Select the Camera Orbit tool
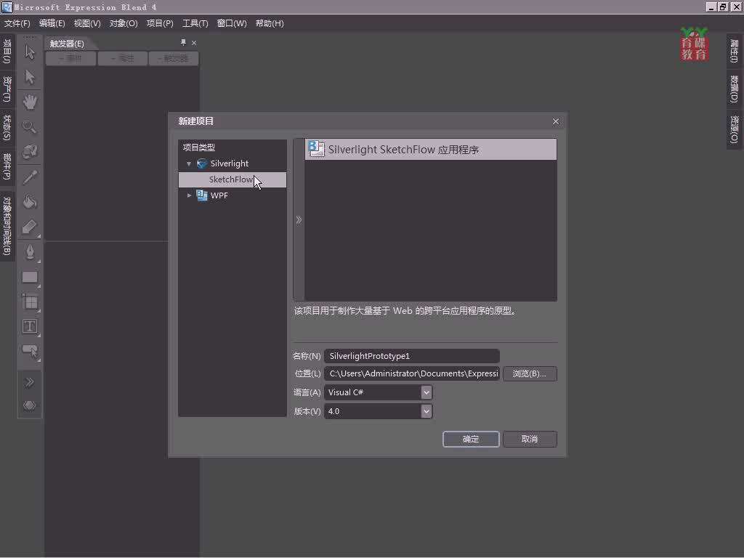 click(30, 152)
